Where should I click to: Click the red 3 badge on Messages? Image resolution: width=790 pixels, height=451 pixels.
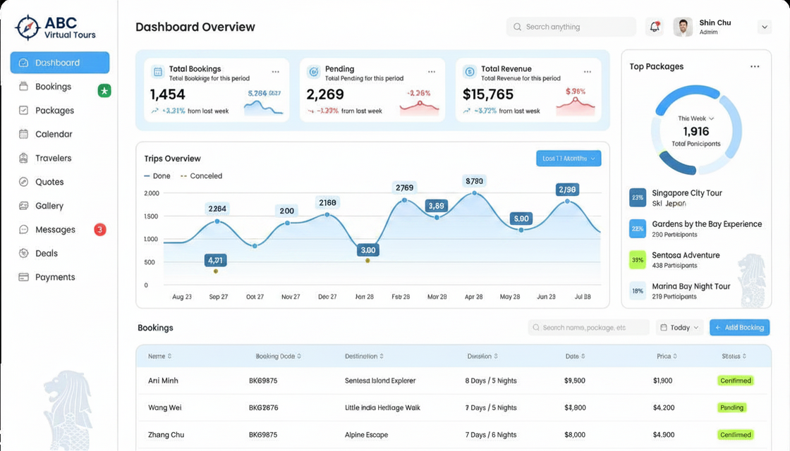[x=99, y=230]
